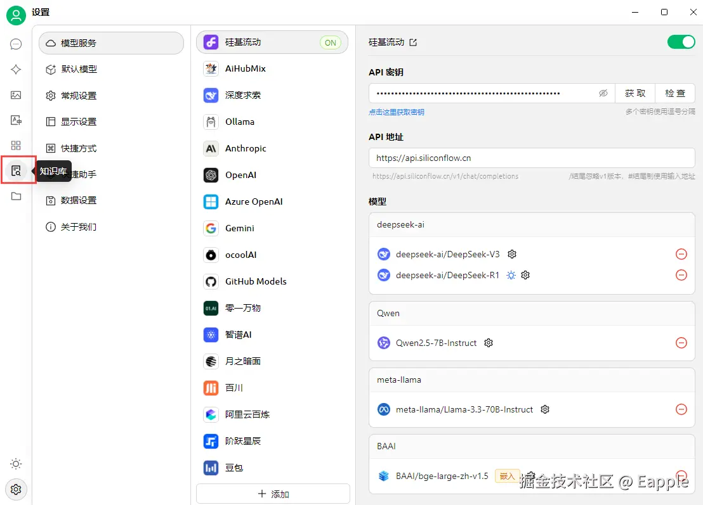Select the 阶跃星辰 provider
Viewport: 703px width, 505px height.
(272, 441)
